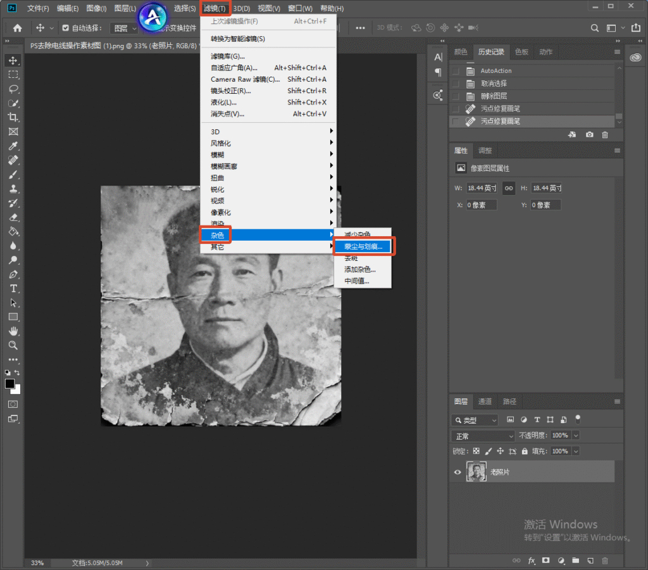Toggle lock transparent pixels icon
Screen dimensions: 648x570
pyautogui.click(x=477, y=452)
